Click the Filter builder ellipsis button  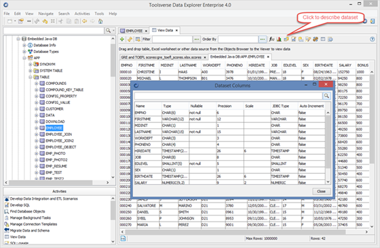pyautogui.click(x=197, y=39)
